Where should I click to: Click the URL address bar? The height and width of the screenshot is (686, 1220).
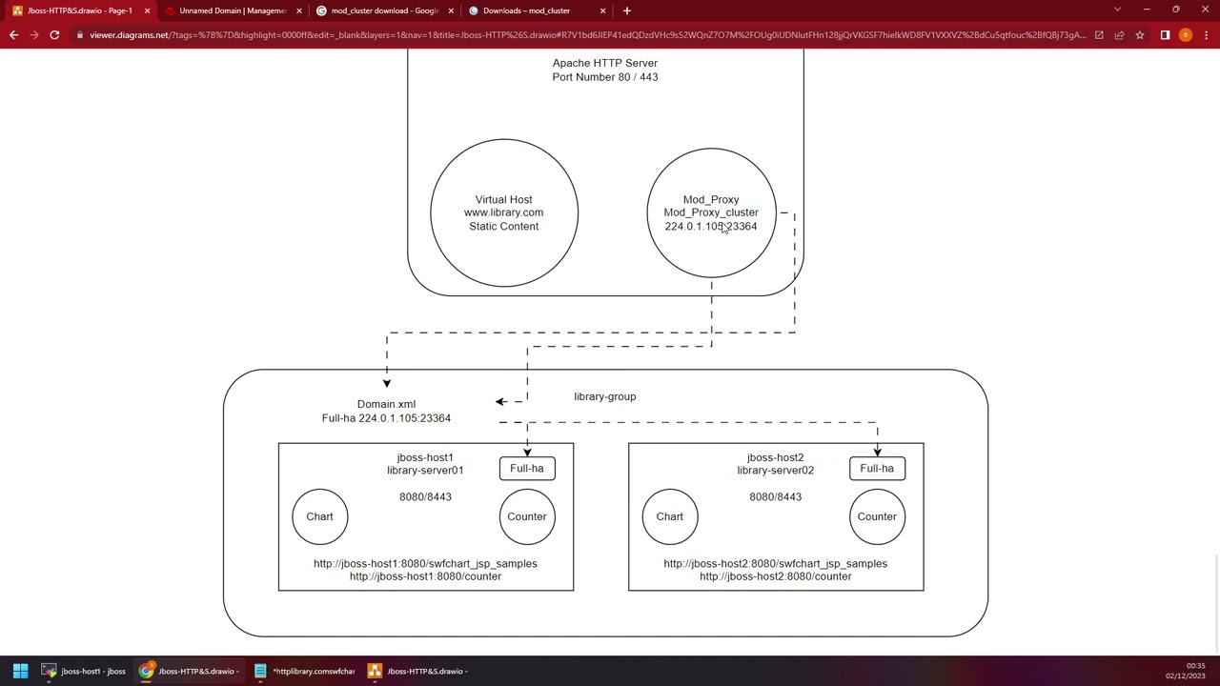point(586,35)
